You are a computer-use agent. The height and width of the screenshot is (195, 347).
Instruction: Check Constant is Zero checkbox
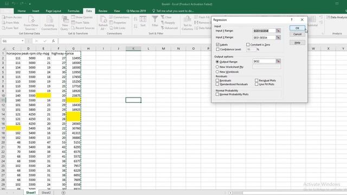tap(248, 44)
